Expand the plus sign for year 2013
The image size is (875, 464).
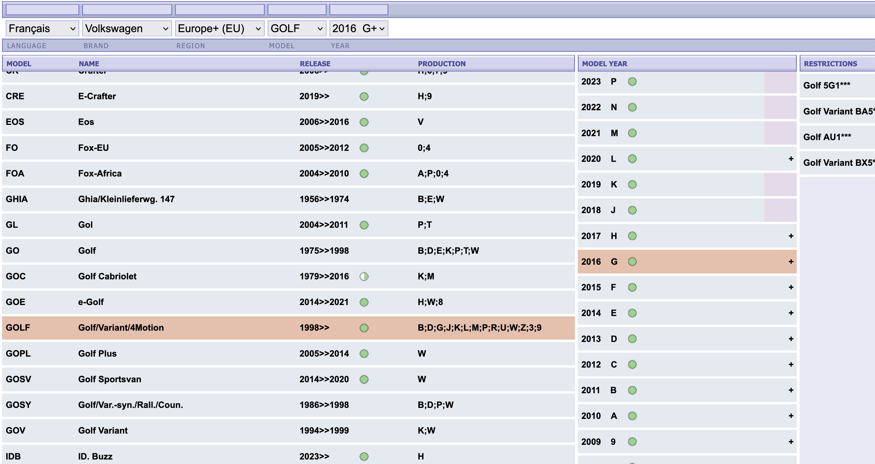click(791, 339)
